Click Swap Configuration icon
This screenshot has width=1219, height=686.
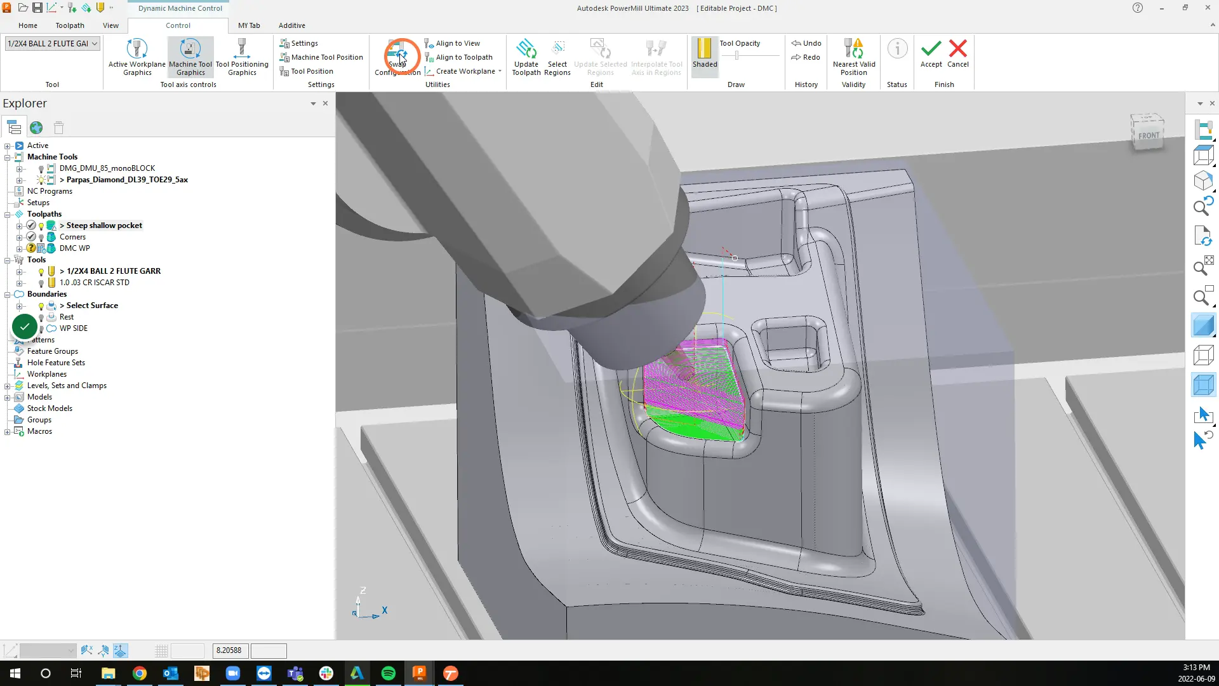tap(397, 57)
